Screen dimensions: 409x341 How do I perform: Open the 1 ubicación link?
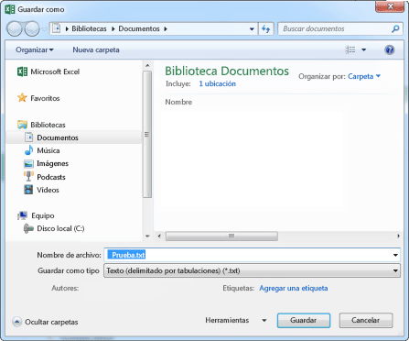(x=217, y=83)
